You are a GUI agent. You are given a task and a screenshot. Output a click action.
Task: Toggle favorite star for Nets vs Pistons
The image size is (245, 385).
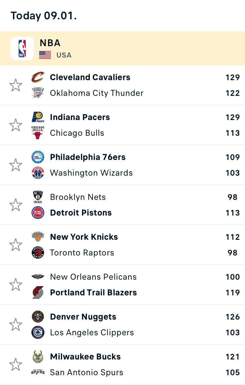16,205
